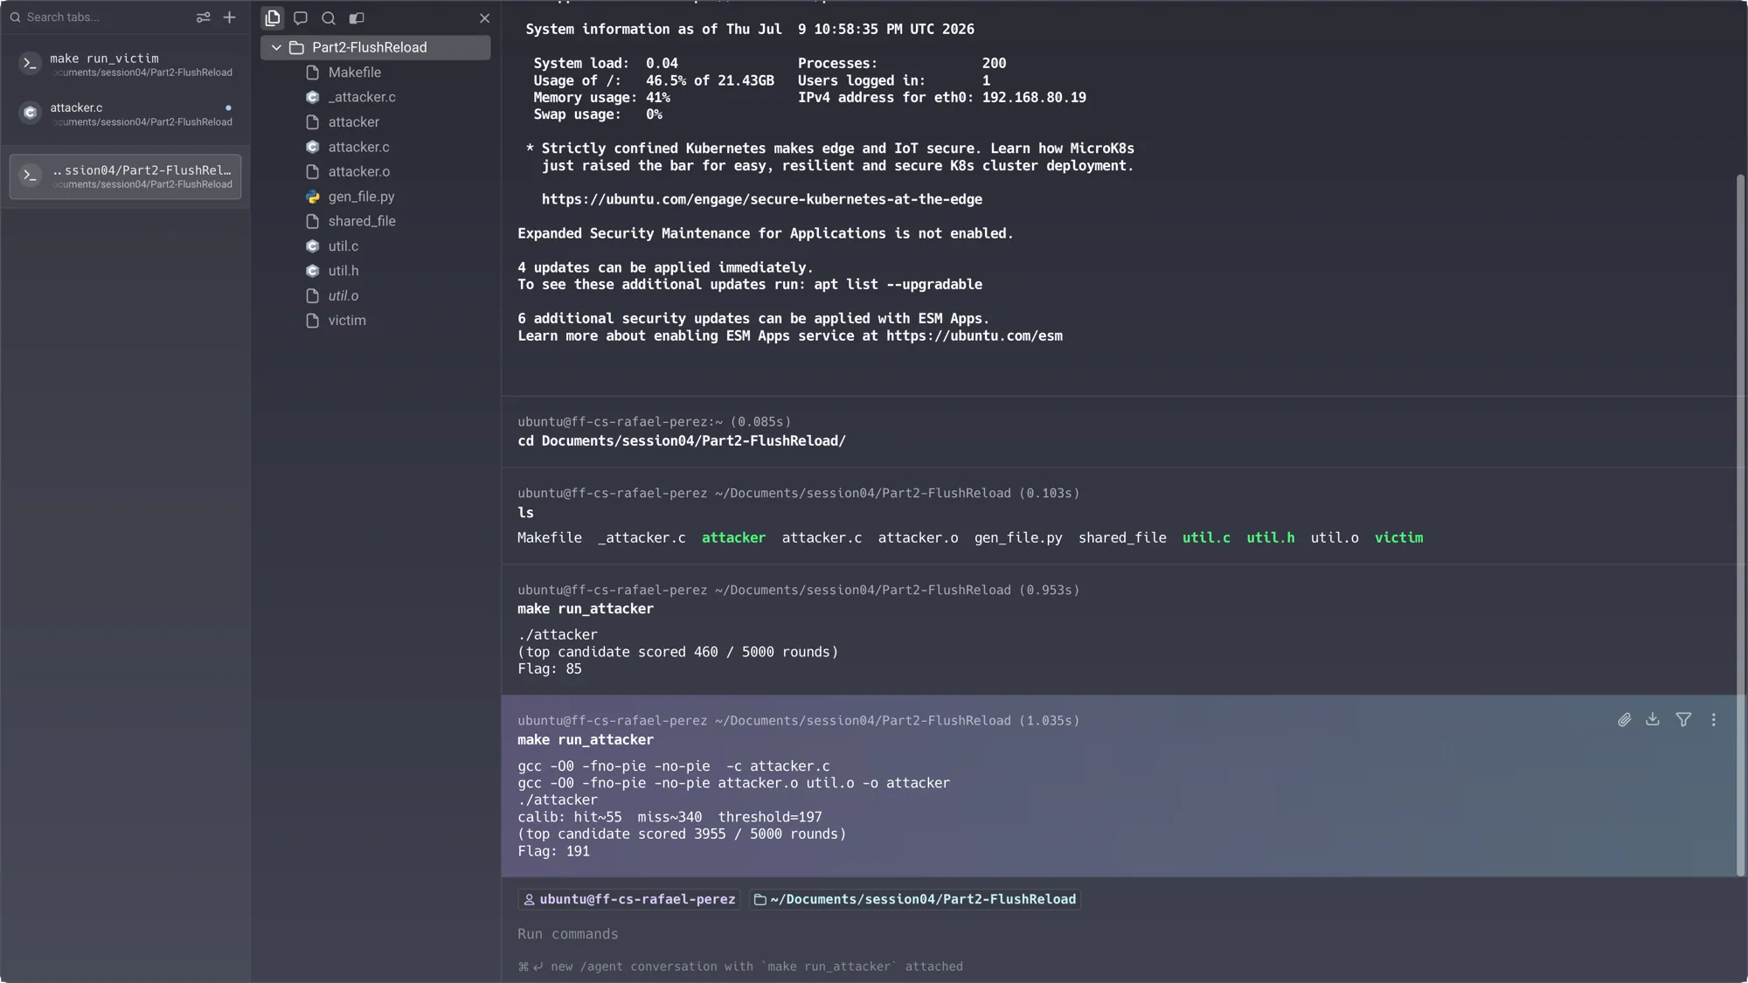The image size is (1748, 983).
Task: Open gen_file.py Python file
Action: click(x=361, y=197)
